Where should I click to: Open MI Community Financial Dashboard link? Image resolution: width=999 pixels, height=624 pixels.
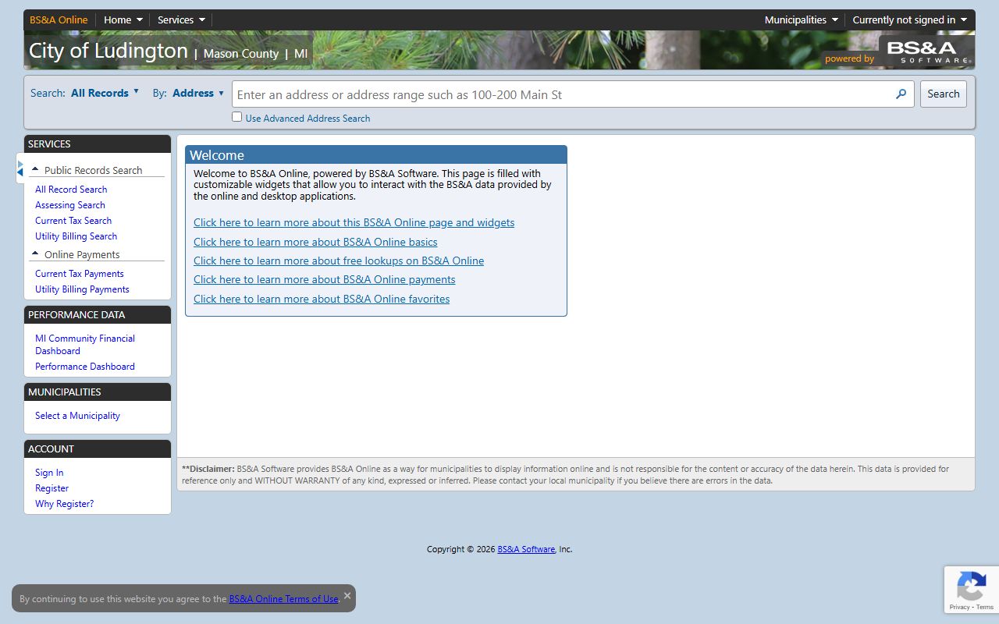click(x=85, y=345)
